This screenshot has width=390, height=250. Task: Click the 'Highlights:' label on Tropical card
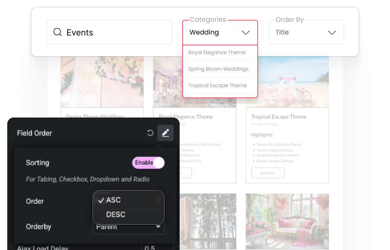262,135
